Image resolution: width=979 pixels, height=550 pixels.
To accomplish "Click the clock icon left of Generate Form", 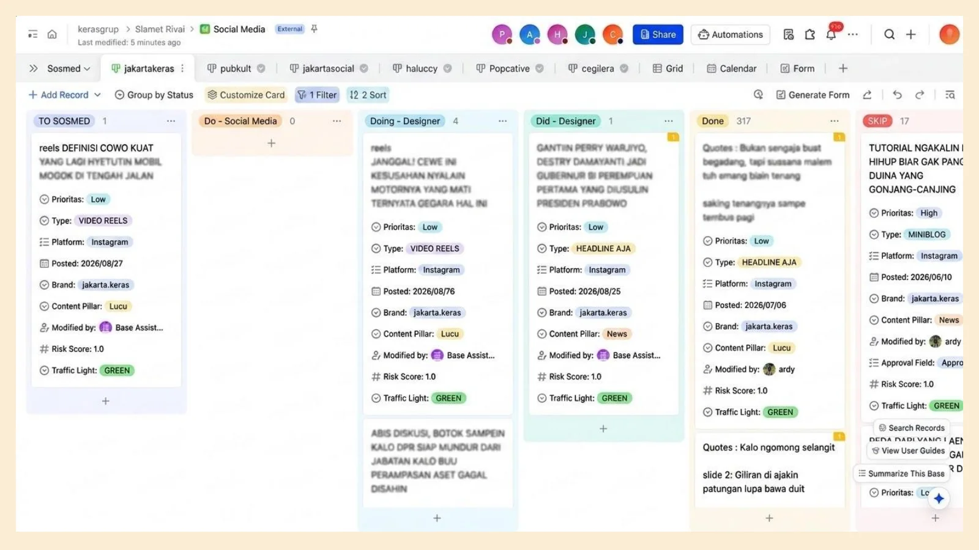I will click(x=758, y=95).
